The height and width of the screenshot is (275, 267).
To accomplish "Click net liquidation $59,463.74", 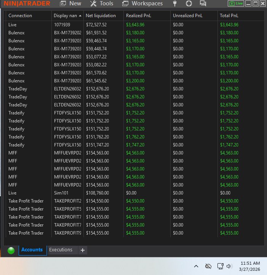I will pyautogui.click(x=96, y=41).
